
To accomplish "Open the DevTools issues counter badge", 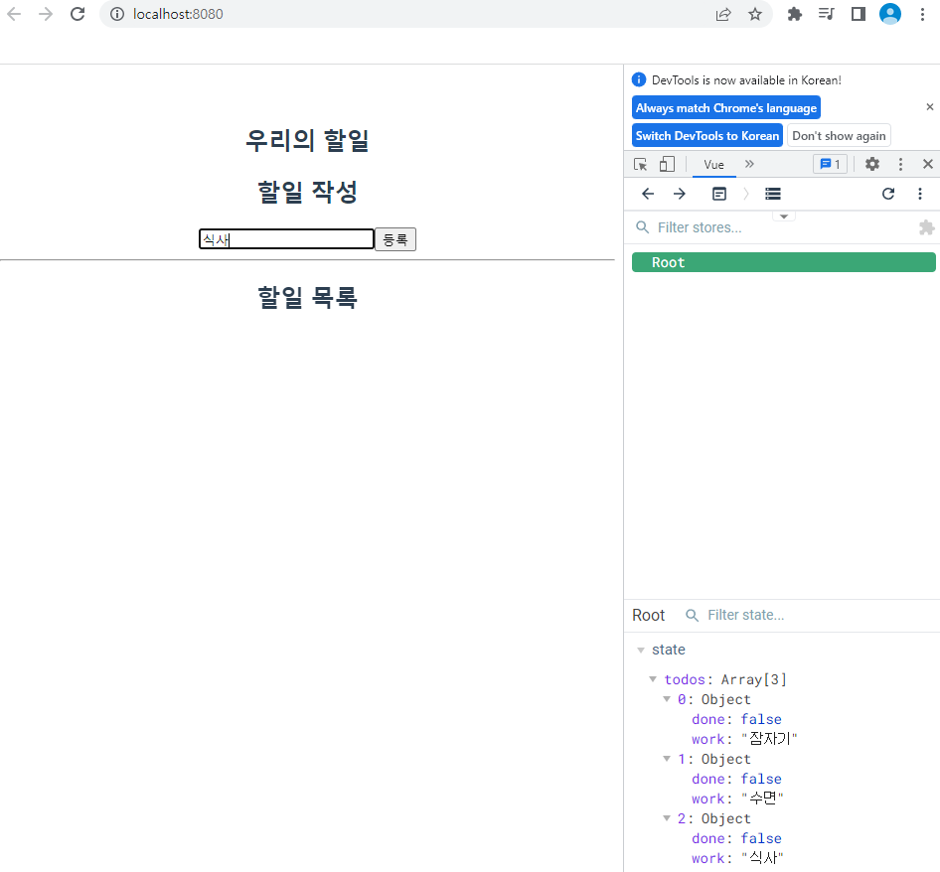I will click(x=831, y=164).
